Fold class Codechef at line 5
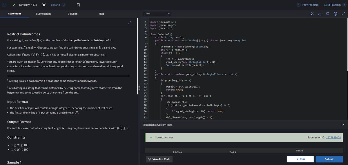Image resolution: width=348 pixels, height=165 pixels. (148, 34)
